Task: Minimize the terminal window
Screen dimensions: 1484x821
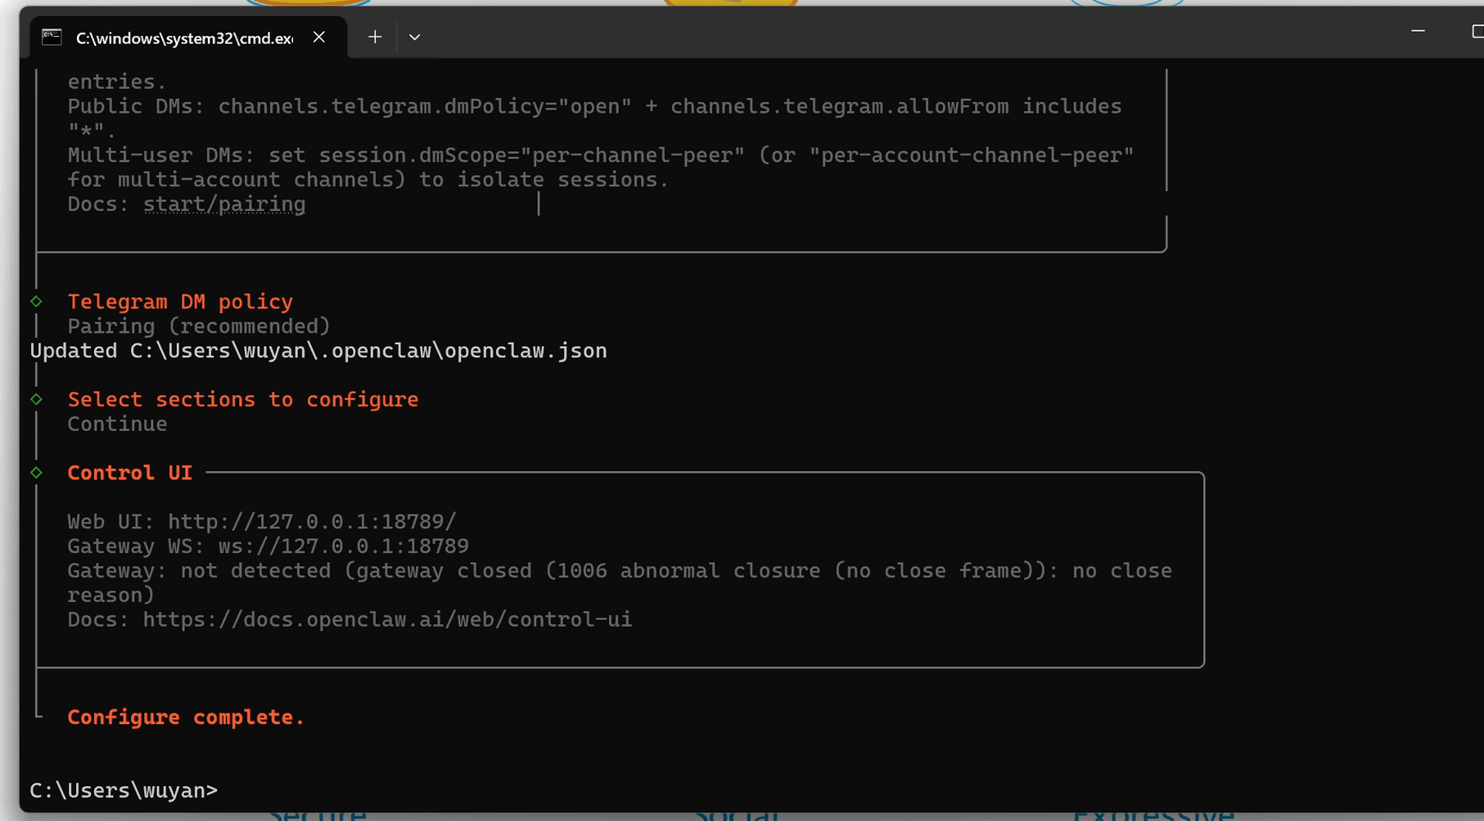Action: [1417, 32]
